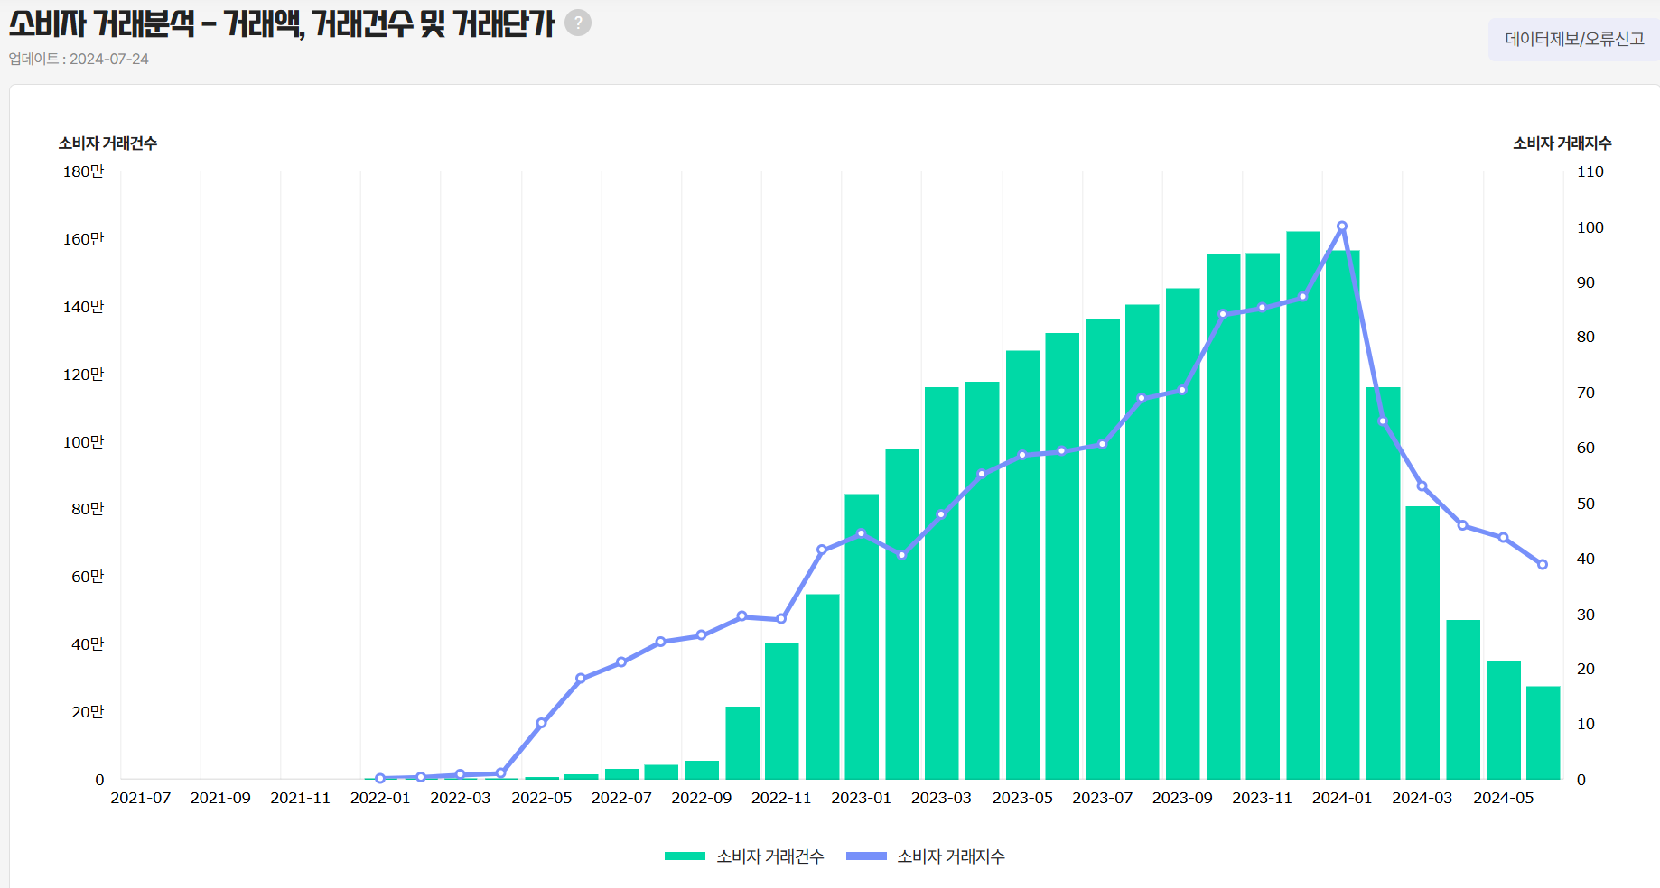Click the blue 소비자 거래지수 legend swatch
Screen dimensions: 1660x888
click(866, 856)
